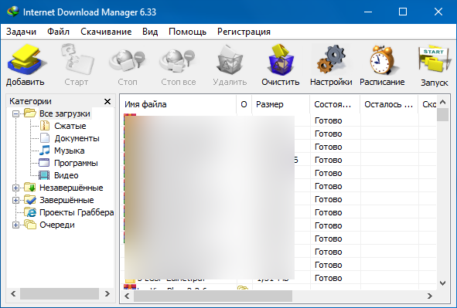Click download list scroll up arrow

443,102
